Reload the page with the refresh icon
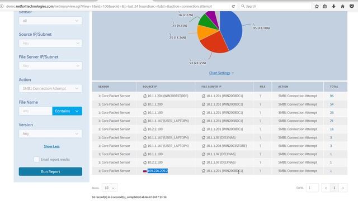The image size is (358, 201). coord(233,6)
